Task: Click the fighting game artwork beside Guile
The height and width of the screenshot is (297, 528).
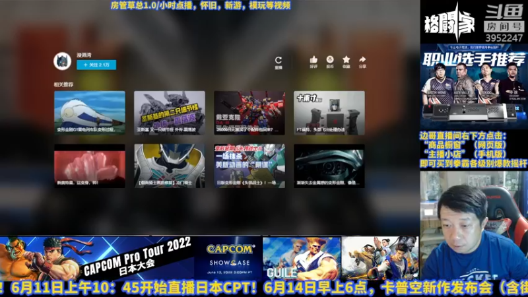Action: 380,258
